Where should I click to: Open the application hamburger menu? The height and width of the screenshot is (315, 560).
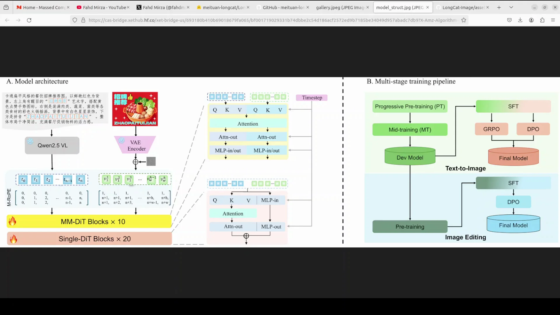(x=553, y=20)
